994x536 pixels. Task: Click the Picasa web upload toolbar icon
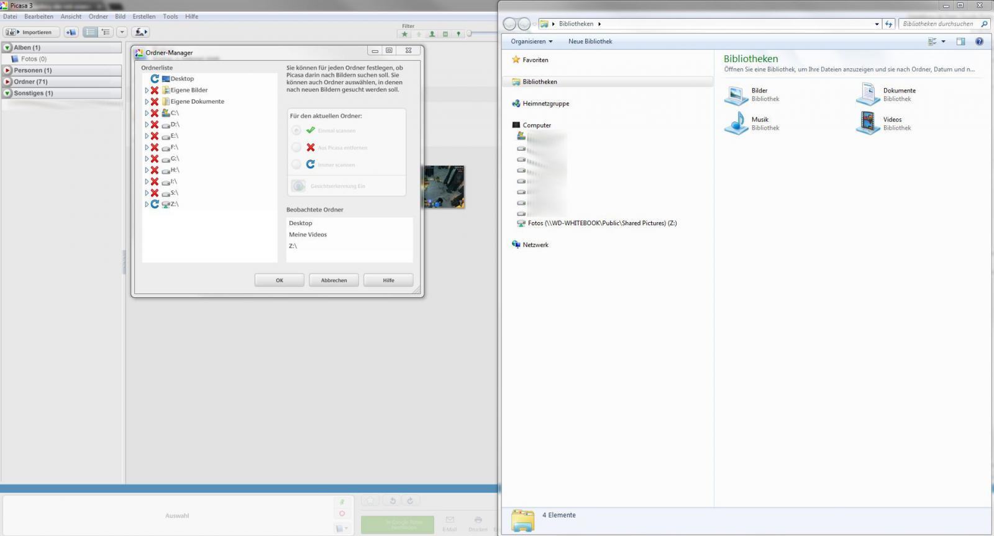[x=141, y=32]
